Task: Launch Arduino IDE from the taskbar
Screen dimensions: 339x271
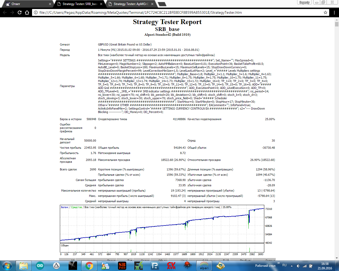Action: coord(40,266)
